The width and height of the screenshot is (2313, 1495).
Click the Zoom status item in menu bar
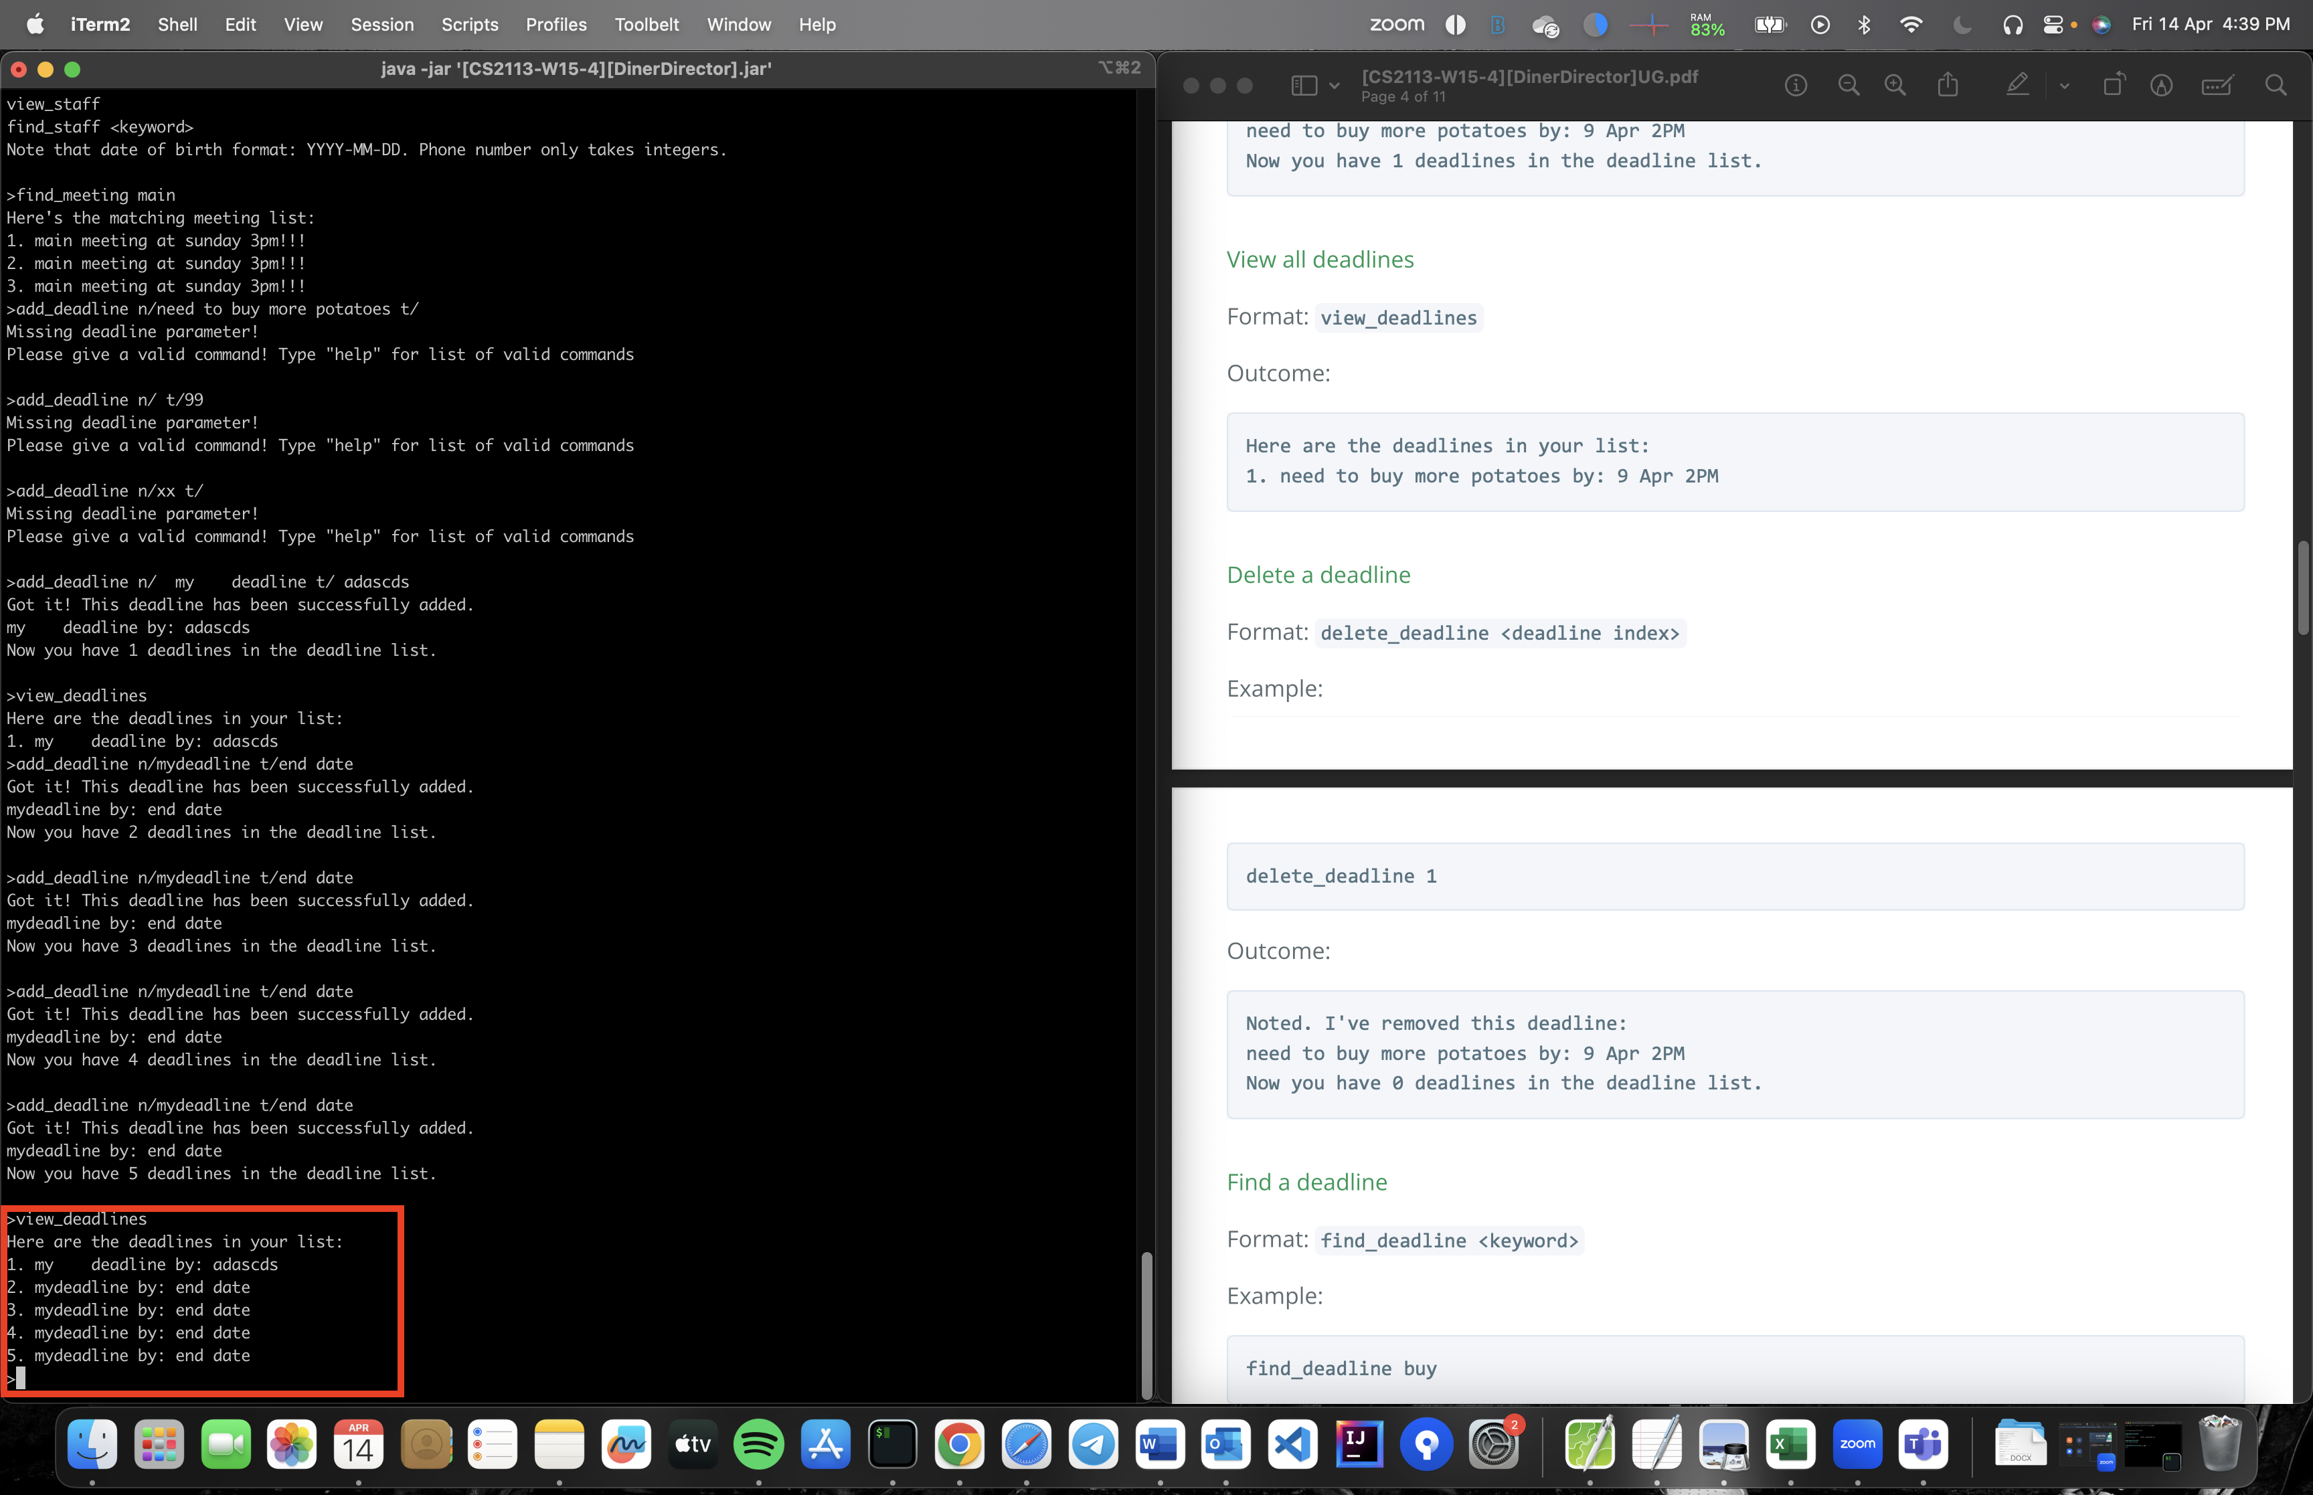pyautogui.click(x=1395, y=24)
